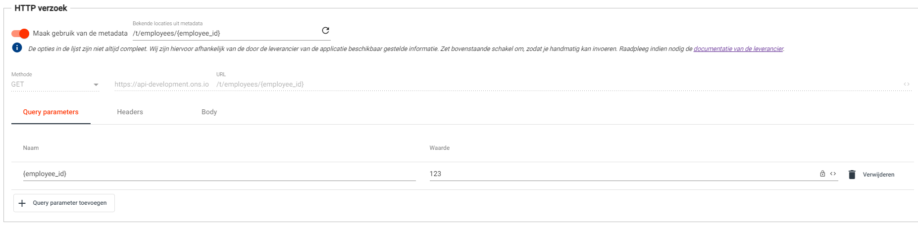Click the code brackets icon beside the lock
Screen dimensions: 918x228
click(833, 174)
